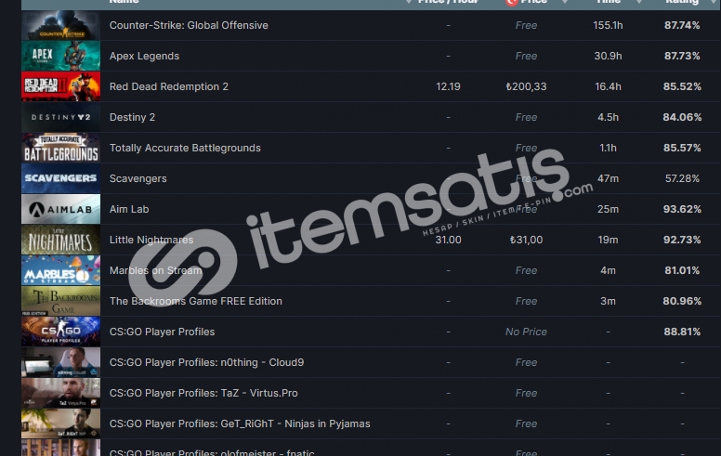The image size is (721, 456).
Task: Select the 93.62% rating for Aim Lab
Action: click(x=682, y=209)
